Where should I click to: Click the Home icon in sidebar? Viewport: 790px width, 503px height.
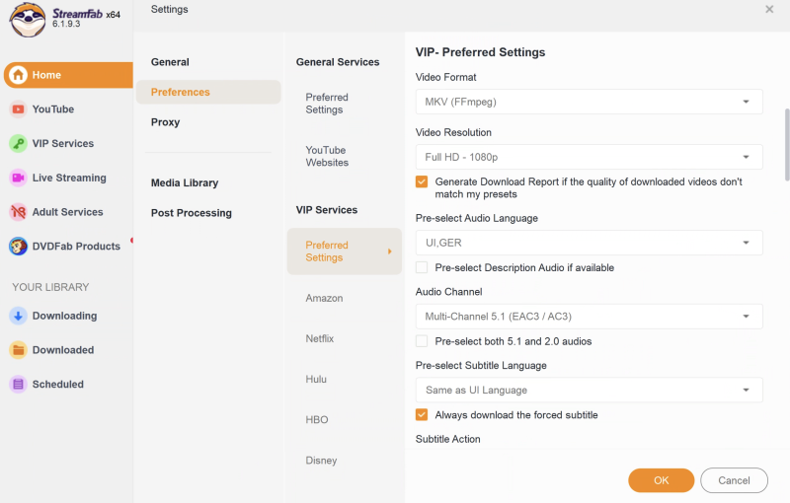click(18, 75)
